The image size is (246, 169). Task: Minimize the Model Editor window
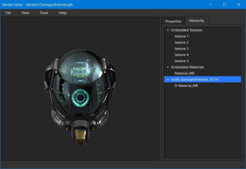pyautogui.click(x=210, y=5)
